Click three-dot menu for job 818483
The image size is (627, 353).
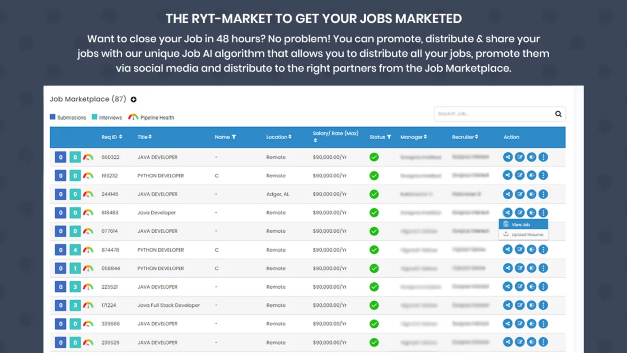tap(543, 212)
